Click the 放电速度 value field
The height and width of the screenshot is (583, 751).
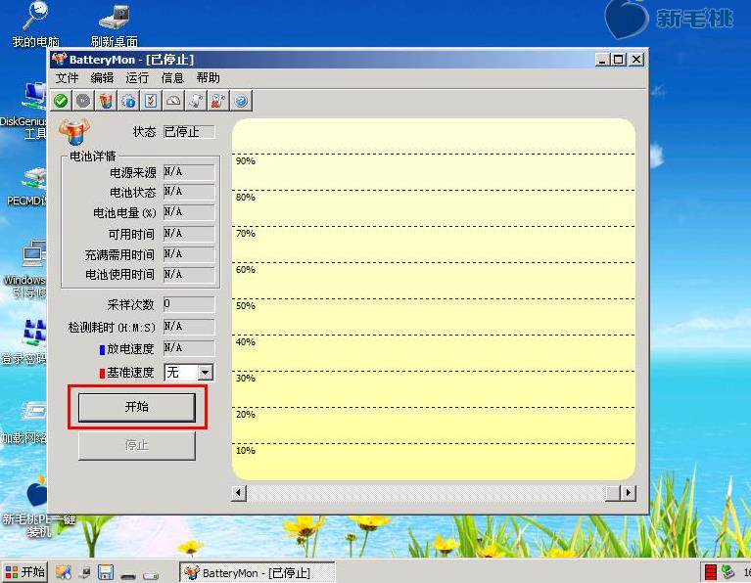tap(189, 348)
